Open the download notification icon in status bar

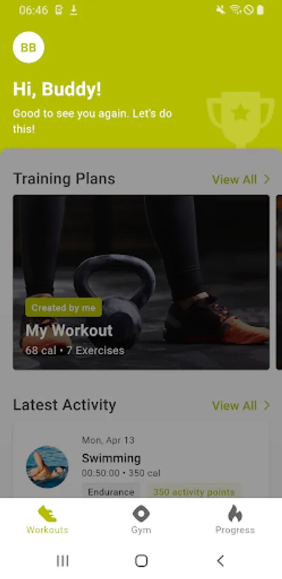[x=73, y=10]
